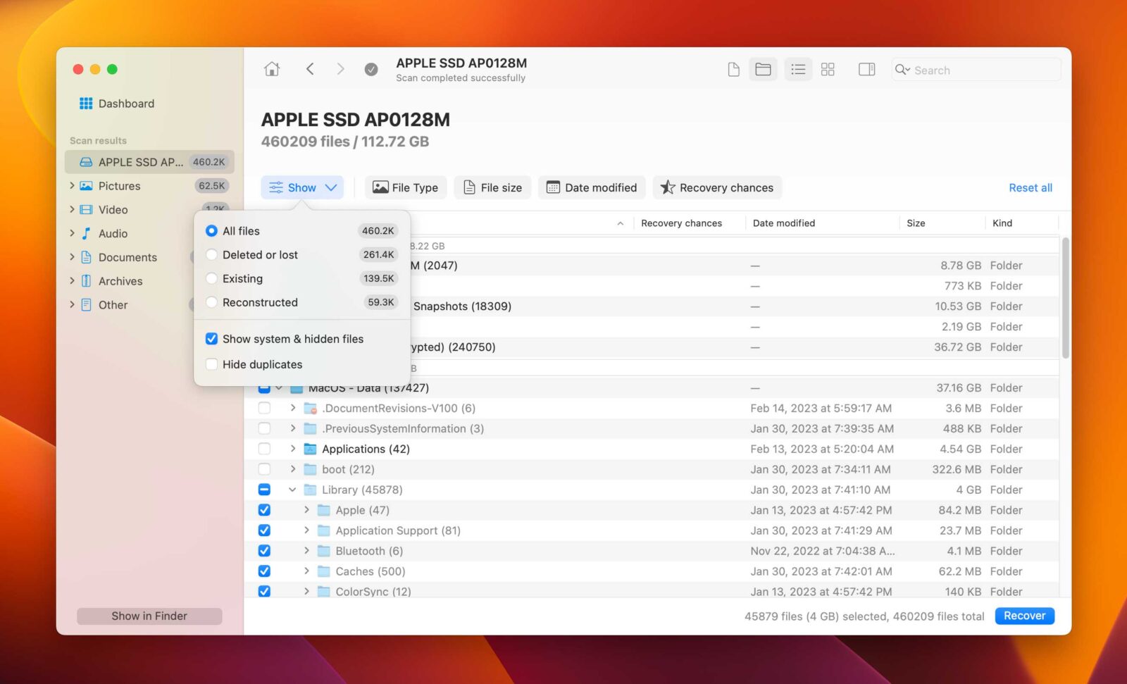Select the grid view icon

[x=828, y=69]
